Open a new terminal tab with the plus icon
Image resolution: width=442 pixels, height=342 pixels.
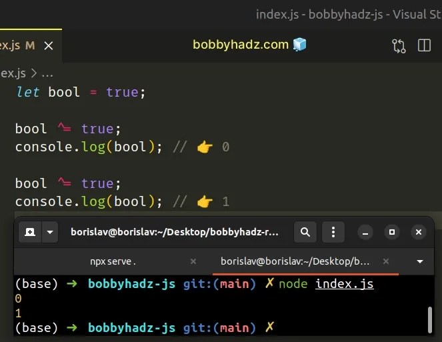point(30,232)
